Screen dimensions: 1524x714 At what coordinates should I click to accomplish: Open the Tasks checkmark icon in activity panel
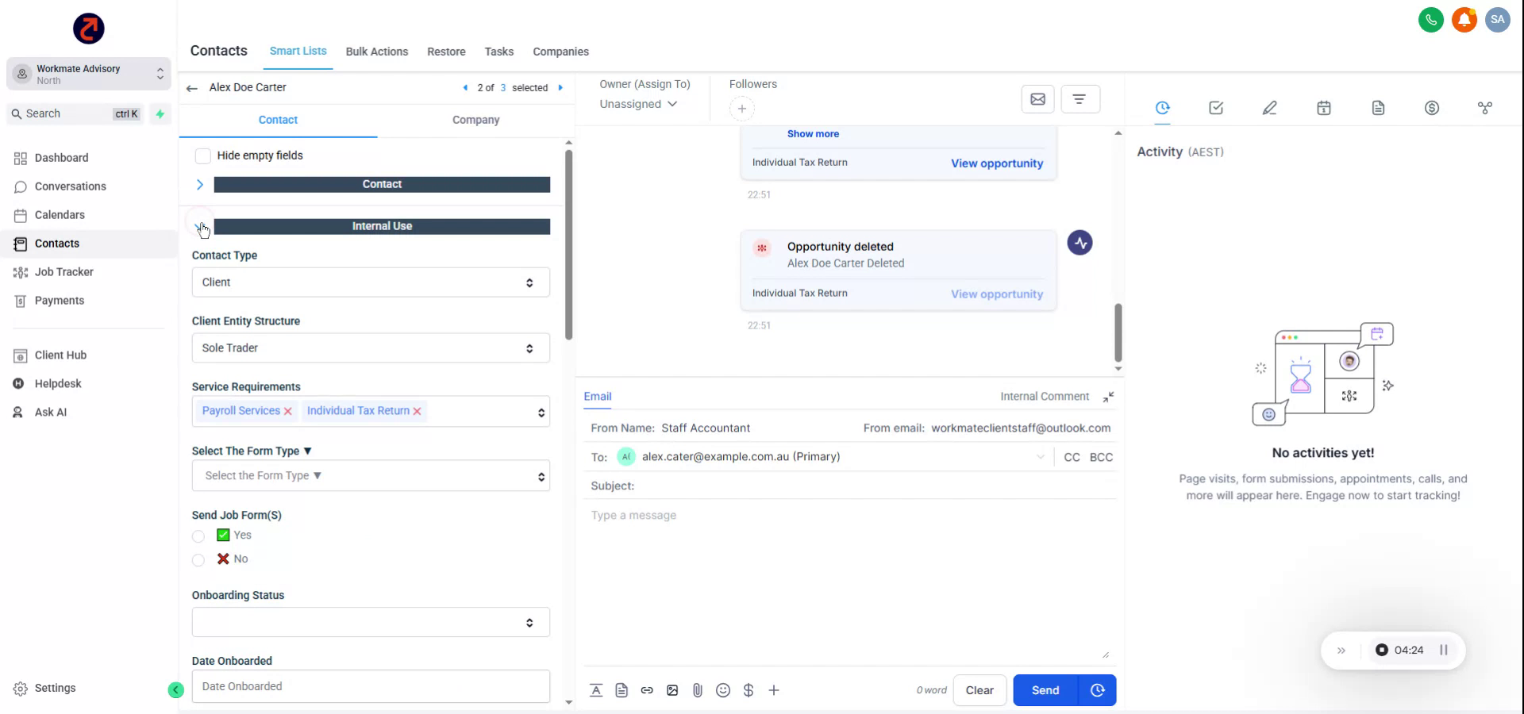(x=1215, y=107)
